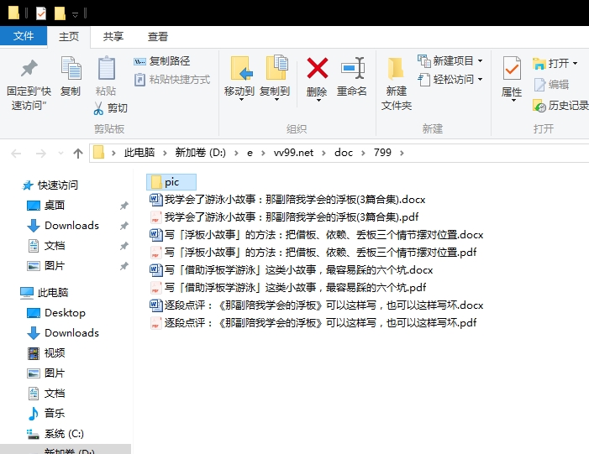Click the Paste clipboard icon
Image resolution: width=589 pixels, height=454 pixels.
pos(107,68)
